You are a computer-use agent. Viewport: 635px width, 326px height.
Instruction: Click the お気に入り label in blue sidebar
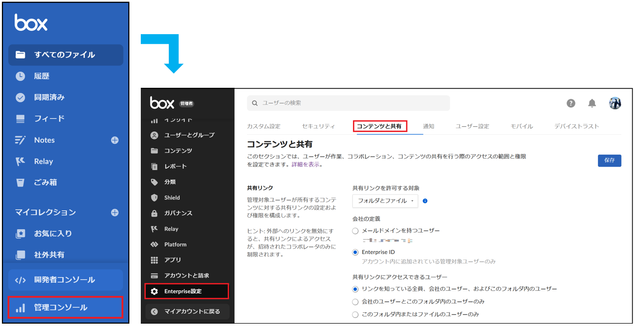click(x=53, y=233)
